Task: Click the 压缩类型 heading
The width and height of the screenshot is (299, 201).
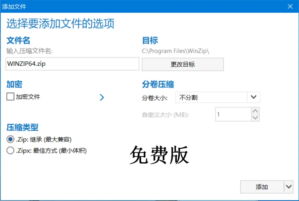Action: coord(22,127)
